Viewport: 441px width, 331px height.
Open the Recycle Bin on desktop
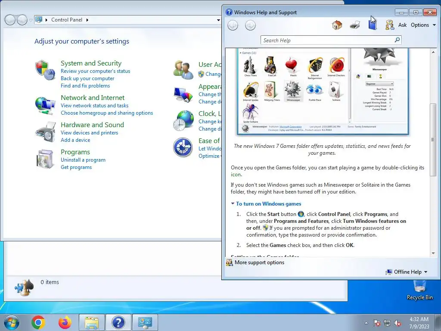click(x=419, y=290)
